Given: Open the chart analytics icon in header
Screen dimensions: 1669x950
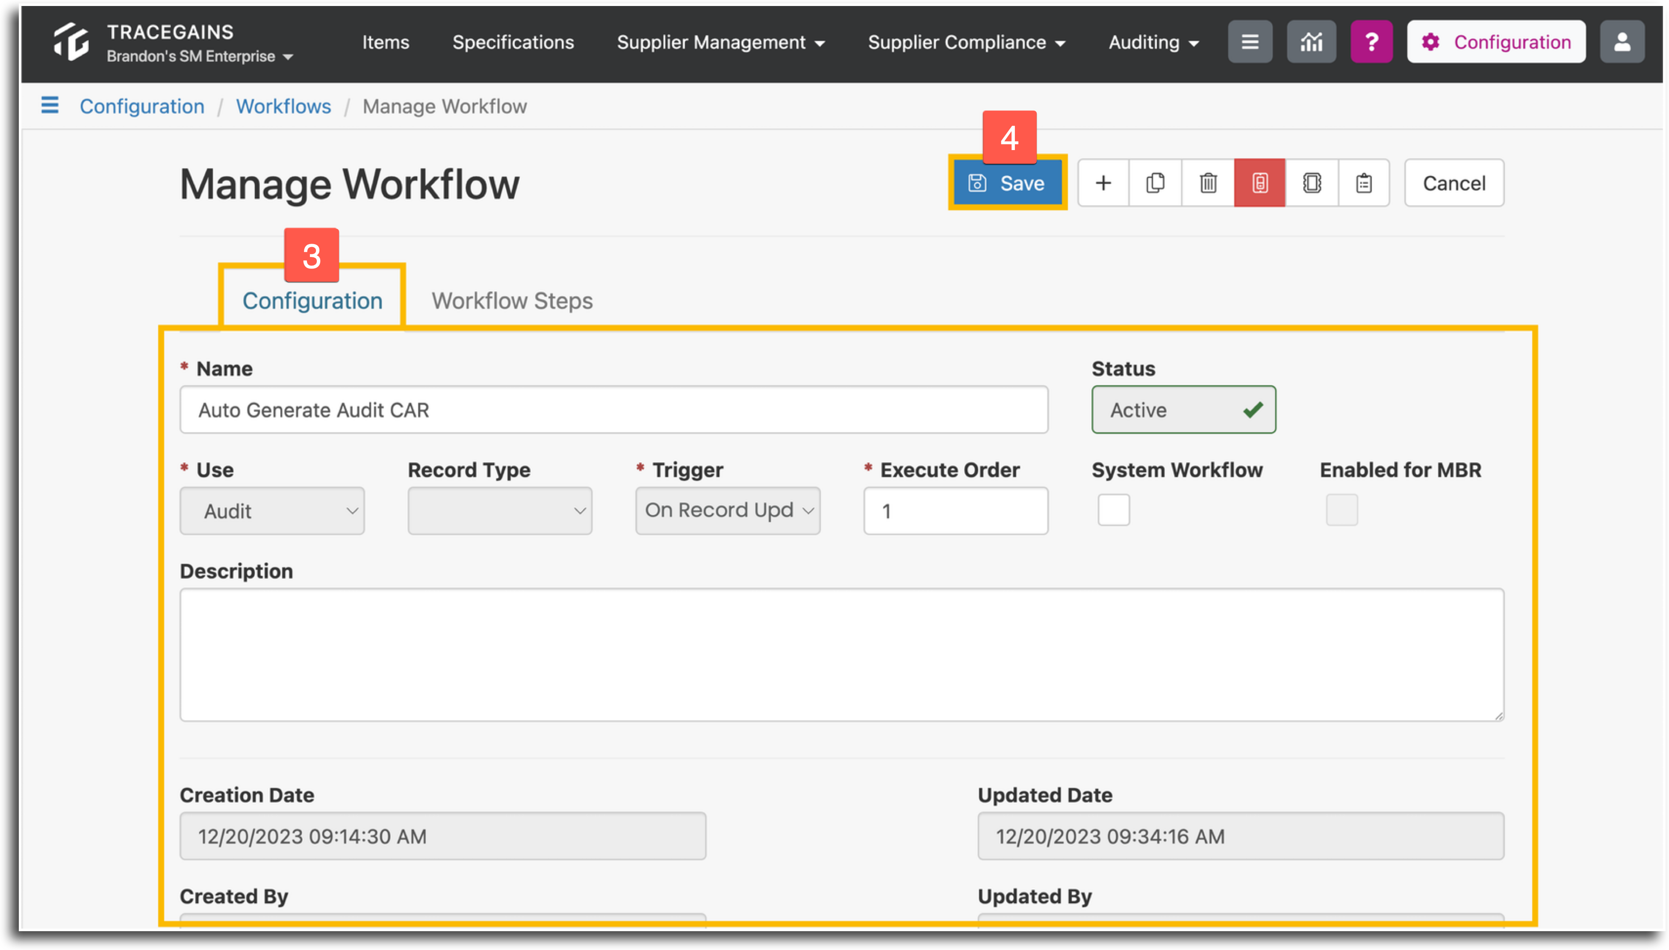Looking at the screenshot, I should pos(1311,42).
